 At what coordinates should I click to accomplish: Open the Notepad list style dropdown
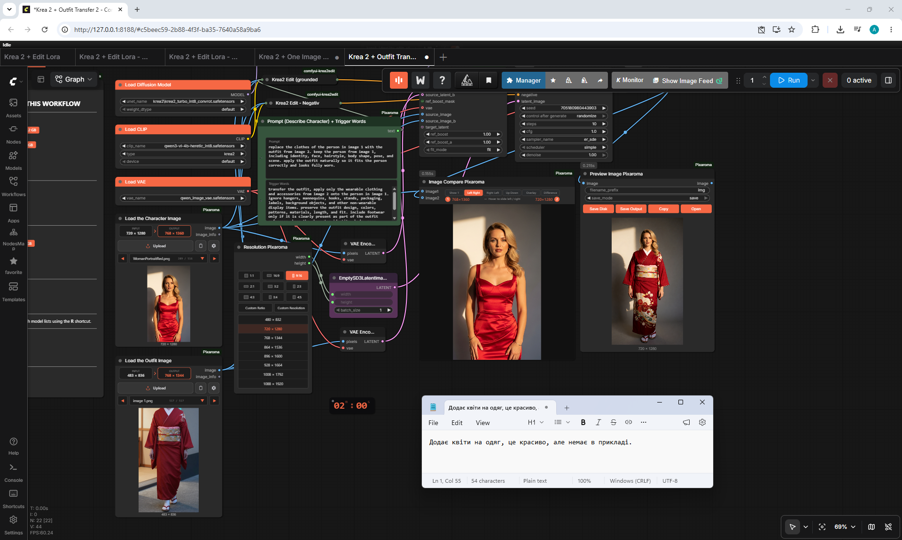(562, 422)
